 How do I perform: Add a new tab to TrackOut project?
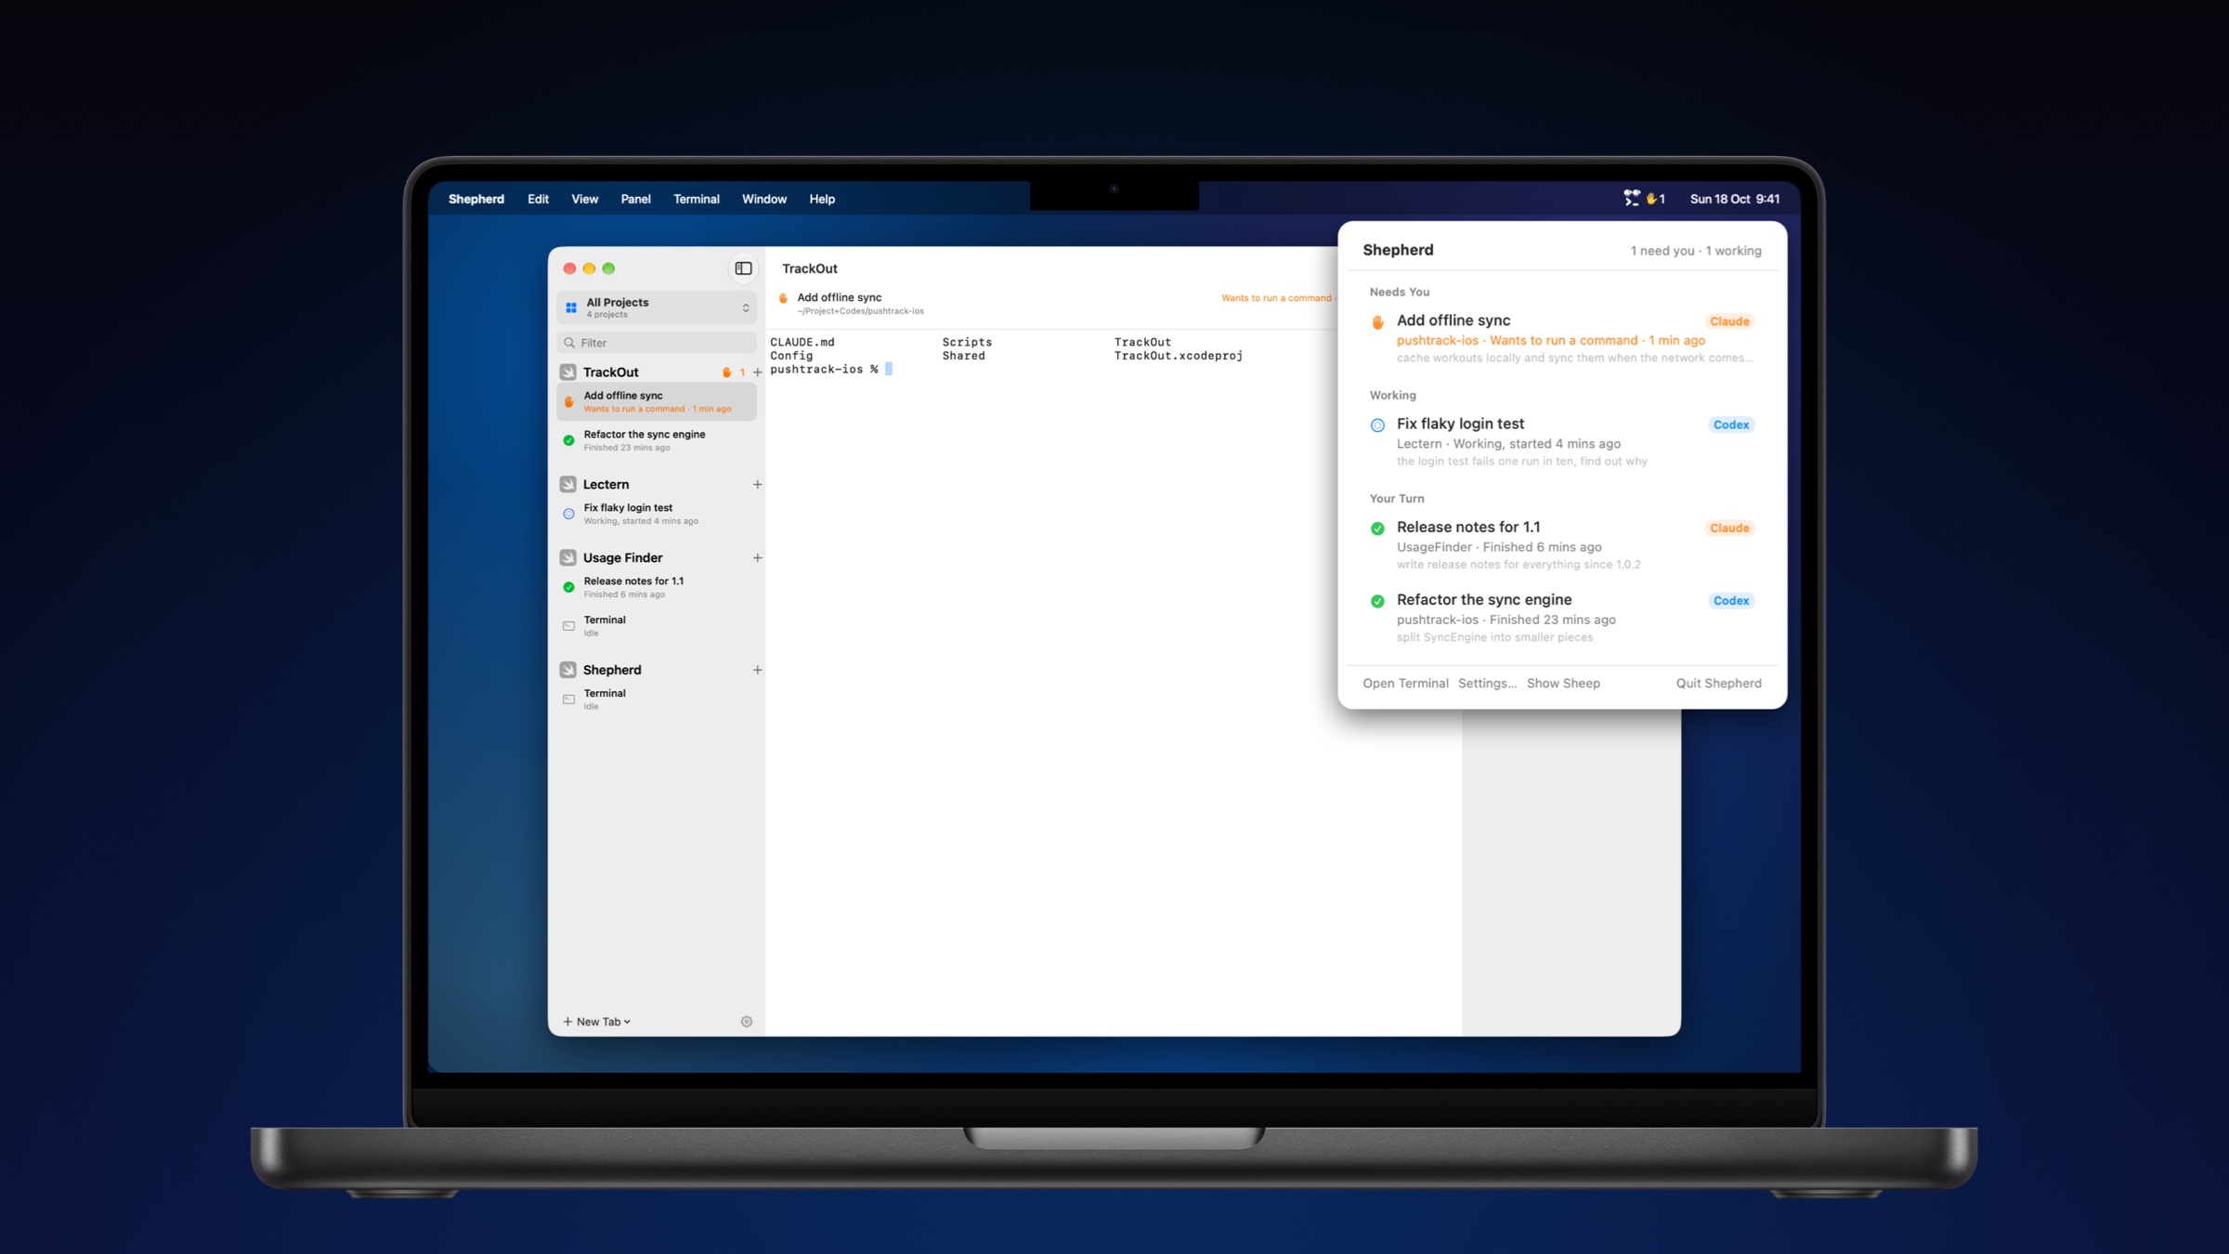(x=757, y=372)
